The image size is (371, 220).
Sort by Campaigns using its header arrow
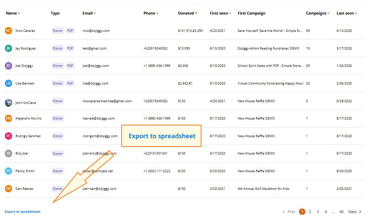tap(328, 13)
